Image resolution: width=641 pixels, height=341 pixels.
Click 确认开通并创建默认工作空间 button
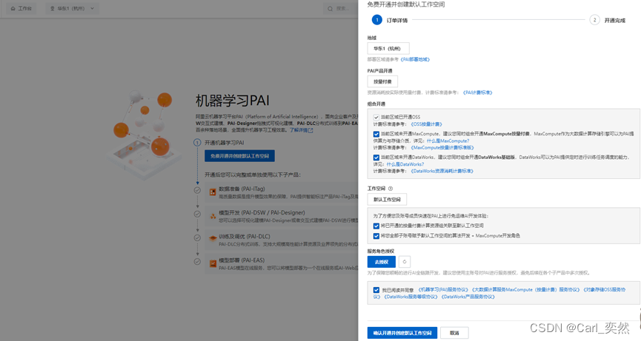click(x=402, y=333)
